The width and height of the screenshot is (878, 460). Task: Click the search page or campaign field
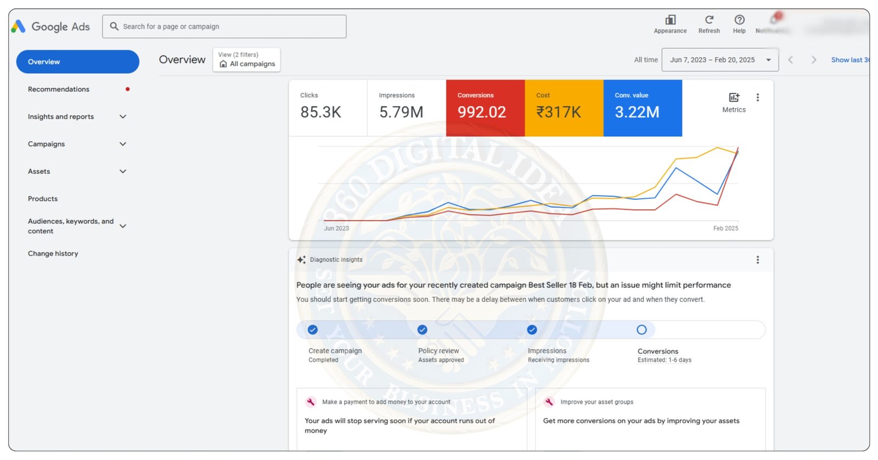coord(224,26)
